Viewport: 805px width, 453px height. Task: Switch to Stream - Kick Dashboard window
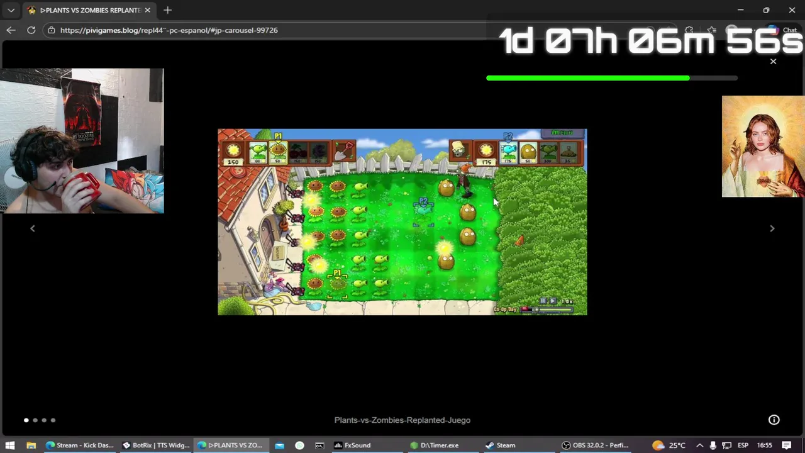click(79, 445)
